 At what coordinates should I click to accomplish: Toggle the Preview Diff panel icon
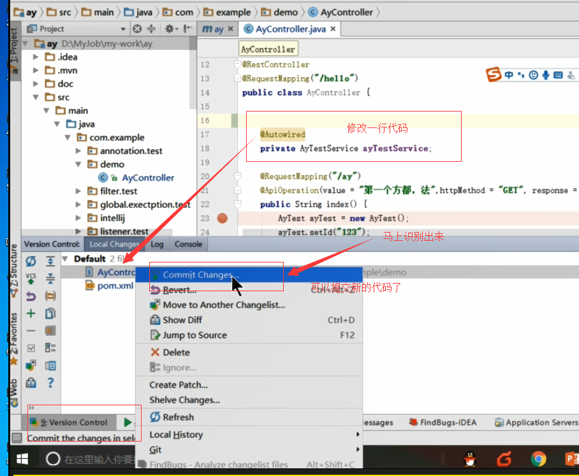[x=50, y=366]
